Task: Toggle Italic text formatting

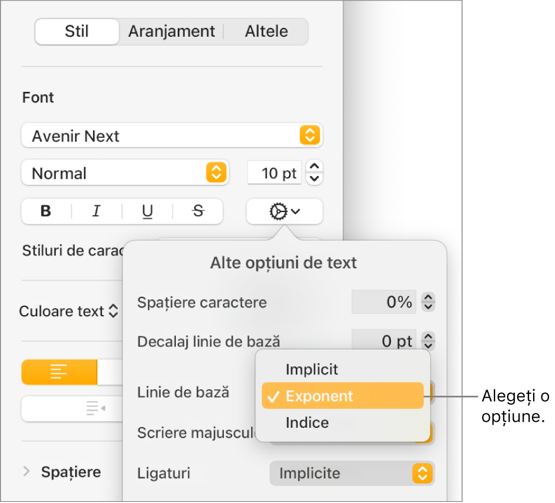Action: [97, 212]
